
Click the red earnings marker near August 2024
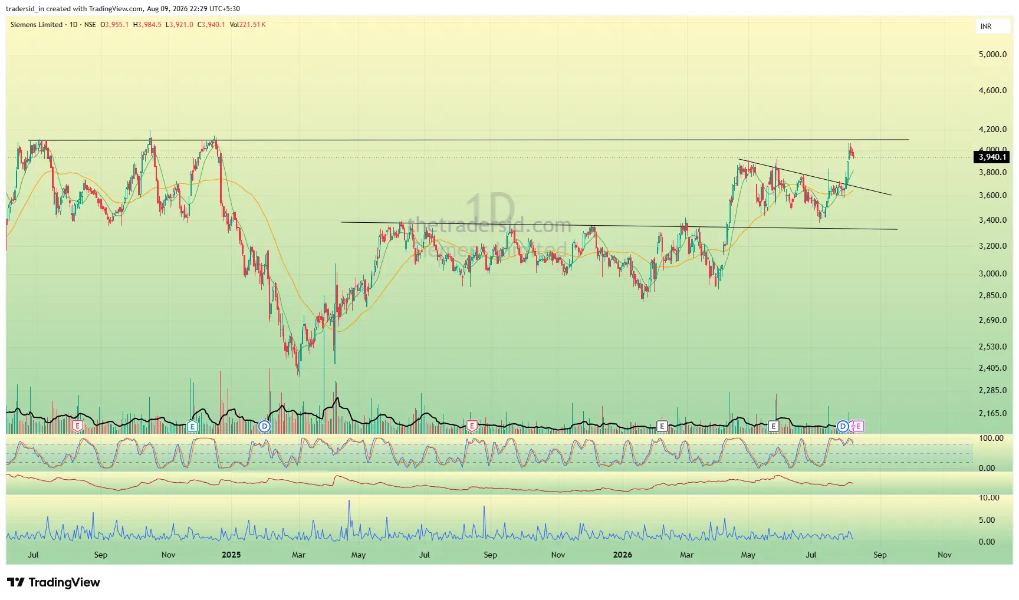pos(77,426)
